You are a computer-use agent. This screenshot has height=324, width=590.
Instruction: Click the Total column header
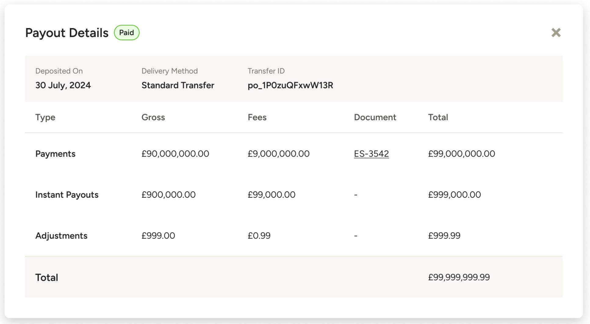tap(438, 117)
